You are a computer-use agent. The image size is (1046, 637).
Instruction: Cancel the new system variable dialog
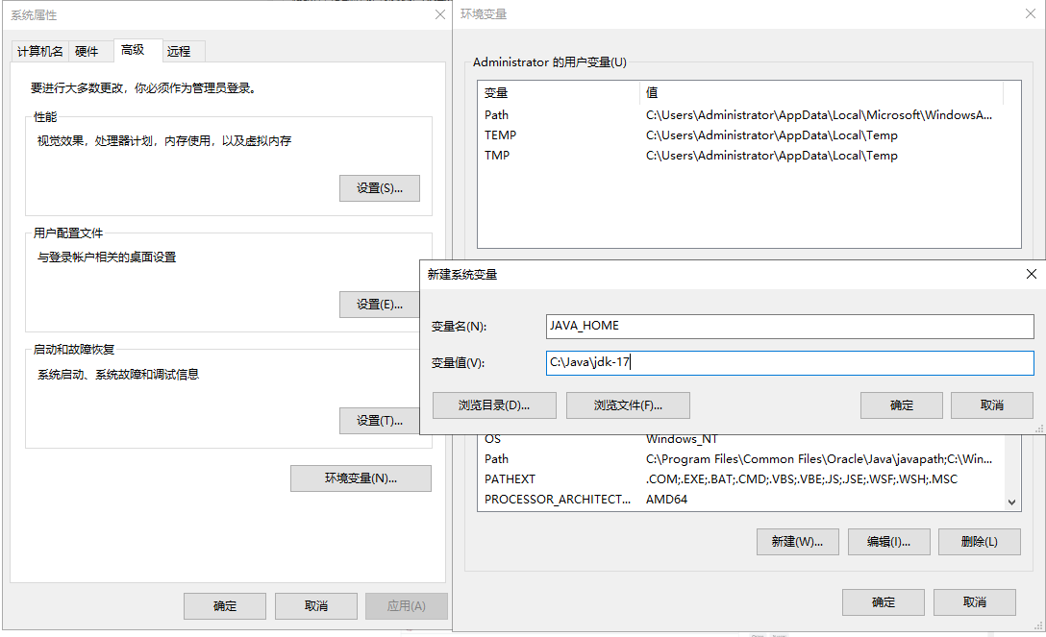pos(991,405)
